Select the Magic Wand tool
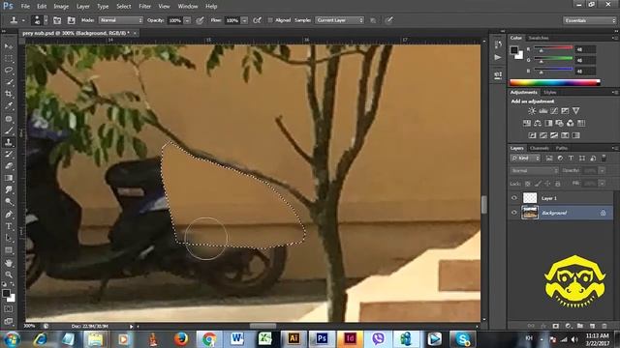Image resolution: width=620 pixels, height=348 pixels. coord(9,82)
